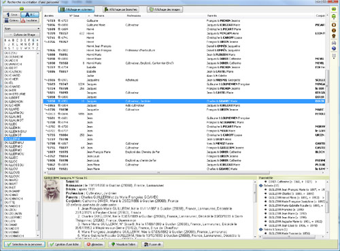Toggle the ABC alphabetical sort button

point(30,15)
